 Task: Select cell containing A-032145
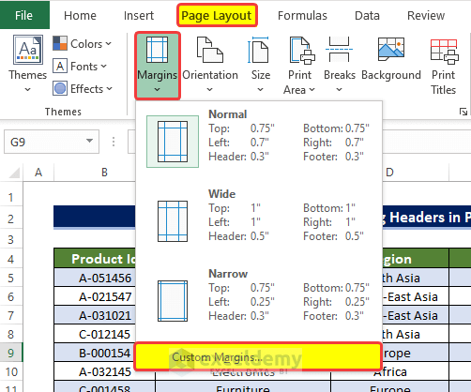click(x=105, y=371)
